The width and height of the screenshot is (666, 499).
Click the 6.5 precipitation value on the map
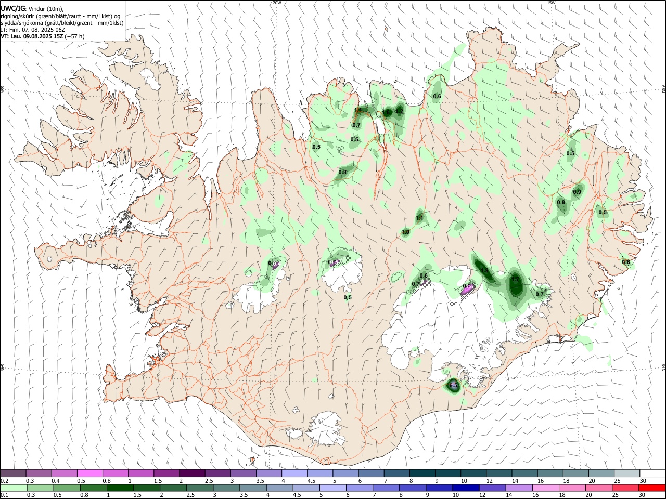pos(453,385)
